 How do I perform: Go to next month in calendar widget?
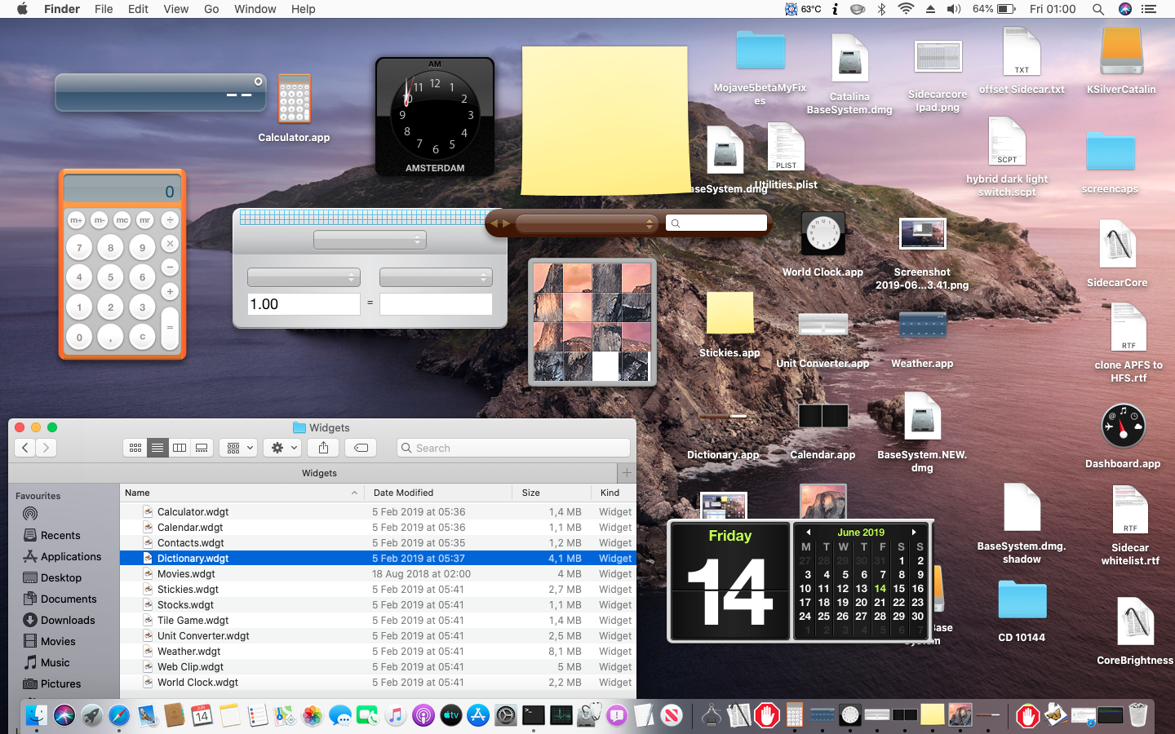click(914, 532)
